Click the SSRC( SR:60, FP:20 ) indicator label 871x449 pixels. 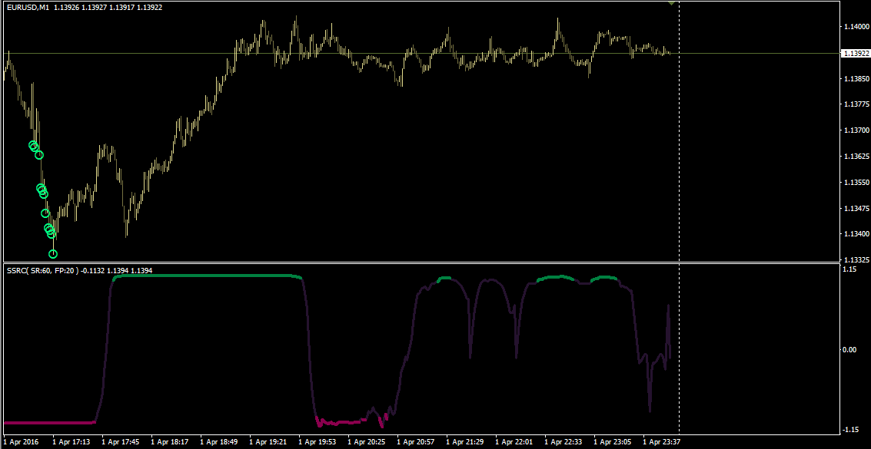tap(43, 270)
